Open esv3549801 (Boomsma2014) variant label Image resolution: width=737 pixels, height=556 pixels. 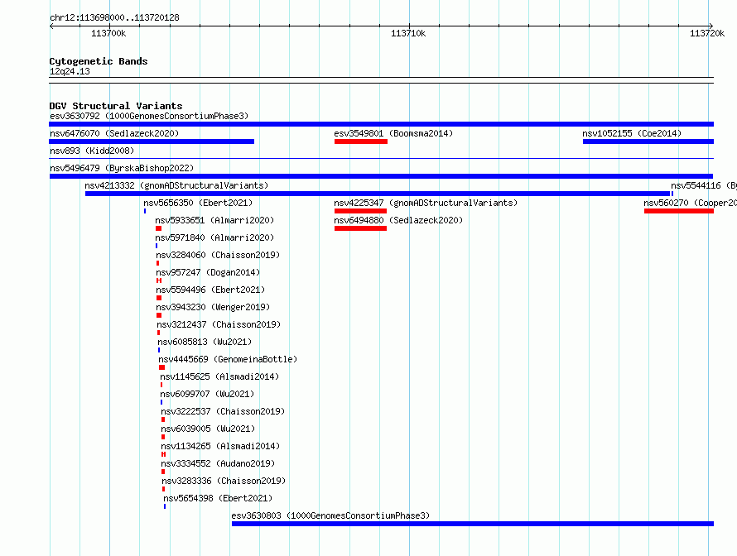pyautogui.click(x=393, y=133)
